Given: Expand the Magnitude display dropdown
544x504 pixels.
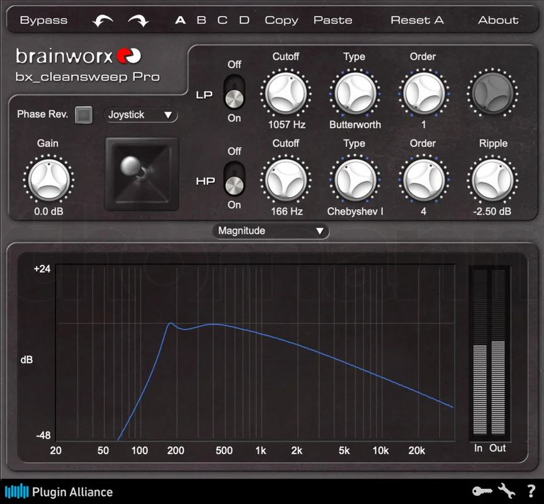Looking at the screenshot, I should [270, 231].
